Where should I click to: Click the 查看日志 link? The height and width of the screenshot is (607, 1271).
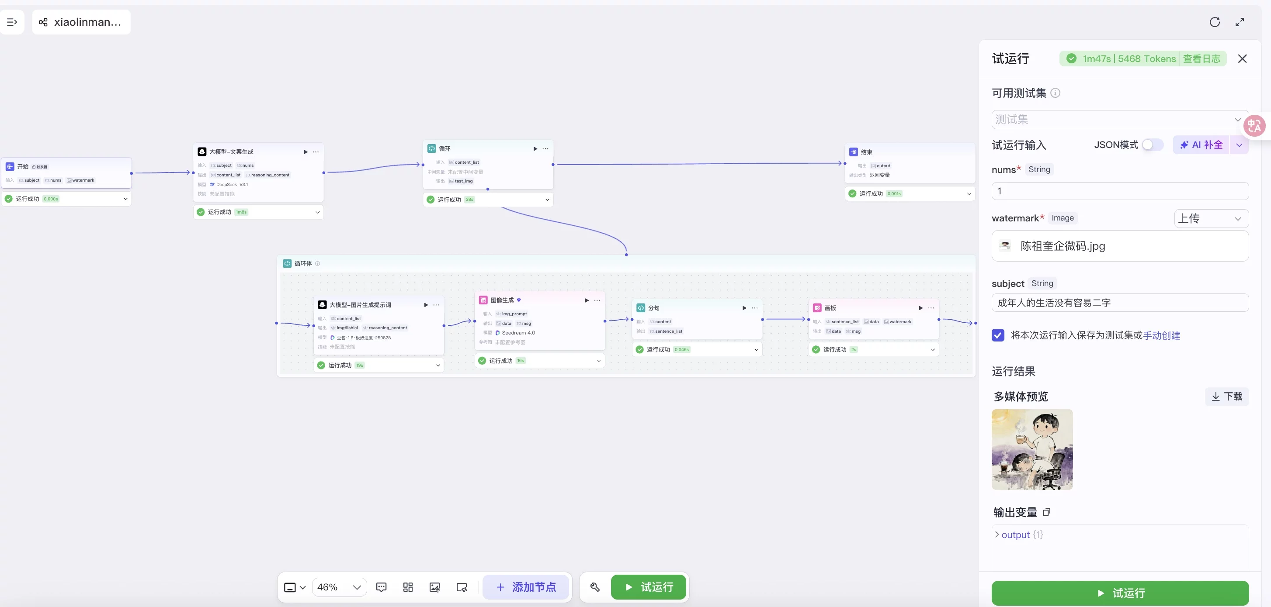(x=1202, y=59)
